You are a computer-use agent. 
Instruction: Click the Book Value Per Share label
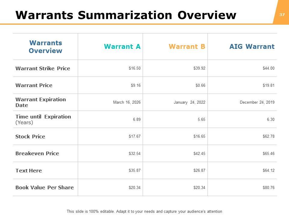45,187
